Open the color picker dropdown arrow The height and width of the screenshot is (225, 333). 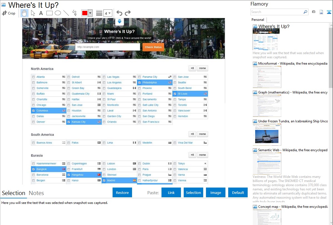[90, 13]
